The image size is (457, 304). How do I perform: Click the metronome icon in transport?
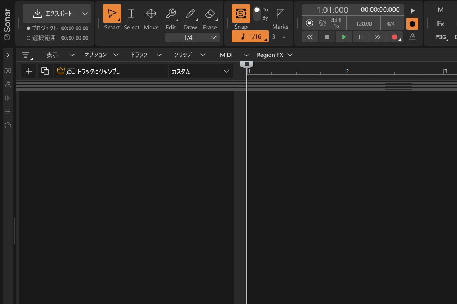pyautogui.click(x=412, y=37)
